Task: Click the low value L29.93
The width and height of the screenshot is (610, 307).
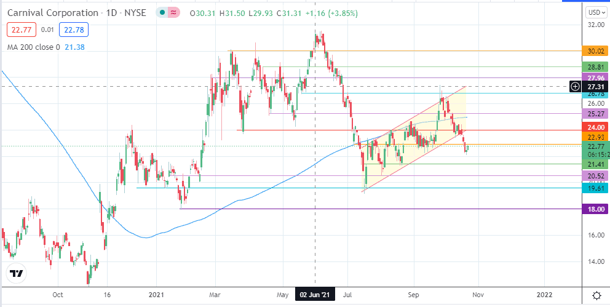Action: tap(260, 14)
